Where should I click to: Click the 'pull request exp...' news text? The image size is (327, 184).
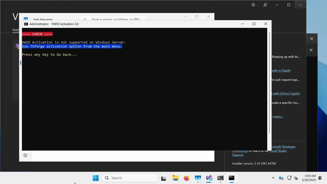click(285, 80)
